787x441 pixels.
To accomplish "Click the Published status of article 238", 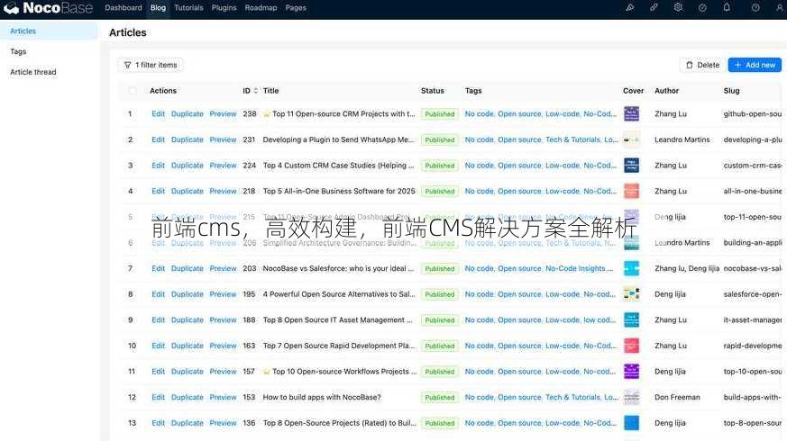I will click(440, 114).
